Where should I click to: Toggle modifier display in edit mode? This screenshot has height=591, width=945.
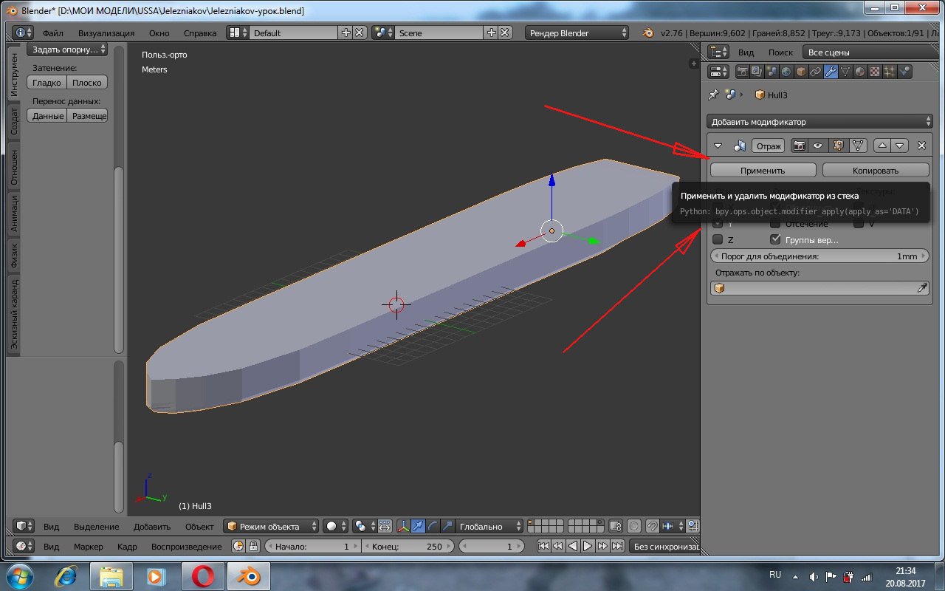(x=837, y=146)
